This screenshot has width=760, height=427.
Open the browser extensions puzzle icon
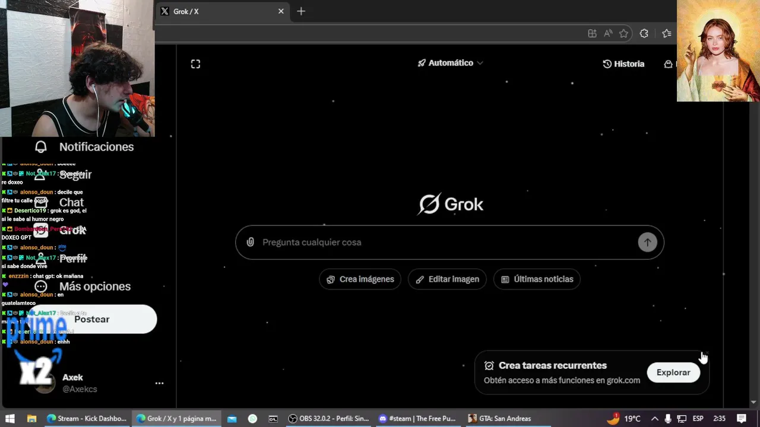click(644, 34)
